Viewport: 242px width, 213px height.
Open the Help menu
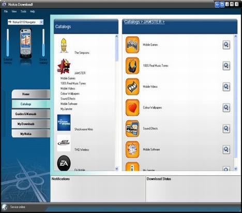pyautogui.click(x=33, y=11)
